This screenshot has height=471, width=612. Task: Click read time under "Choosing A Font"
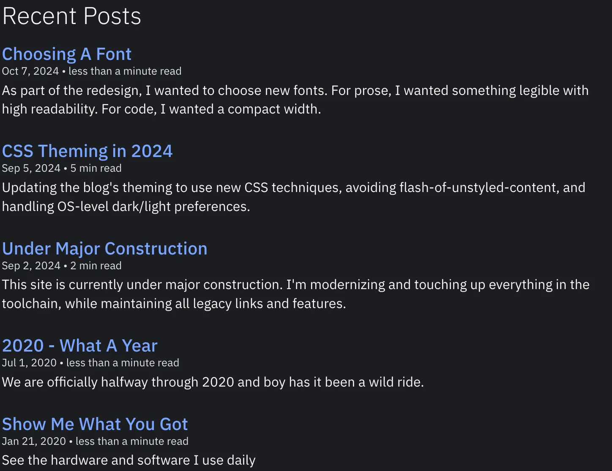point(125,71)
